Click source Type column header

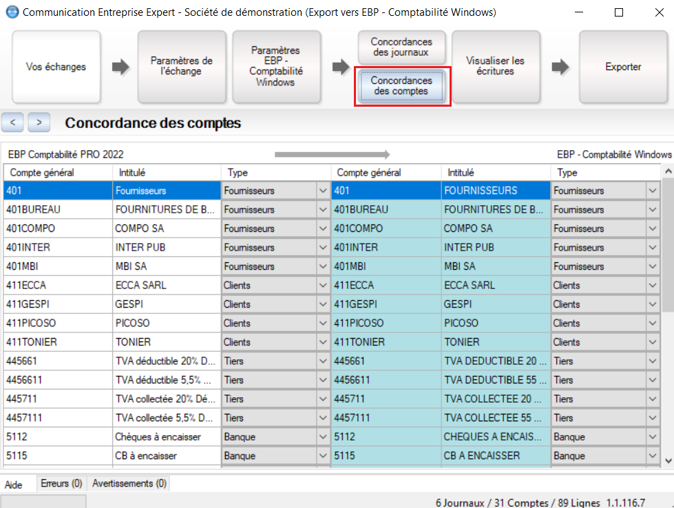pyautogui.click(x=276, y=172)
